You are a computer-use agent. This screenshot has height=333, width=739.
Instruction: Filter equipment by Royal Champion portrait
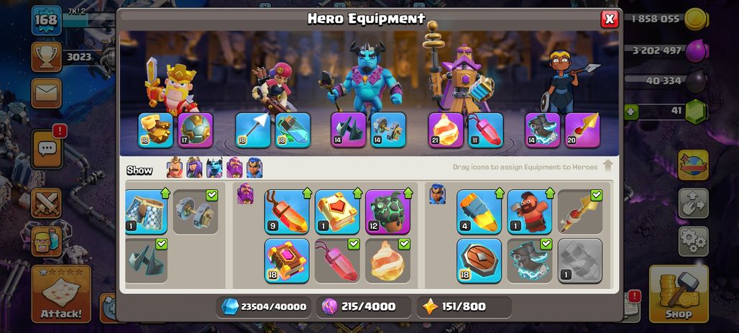click(254, 168)
